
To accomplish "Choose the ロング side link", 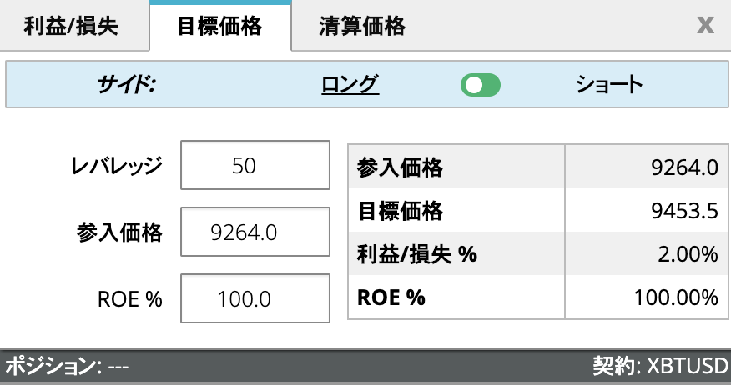I will [350, 84].
